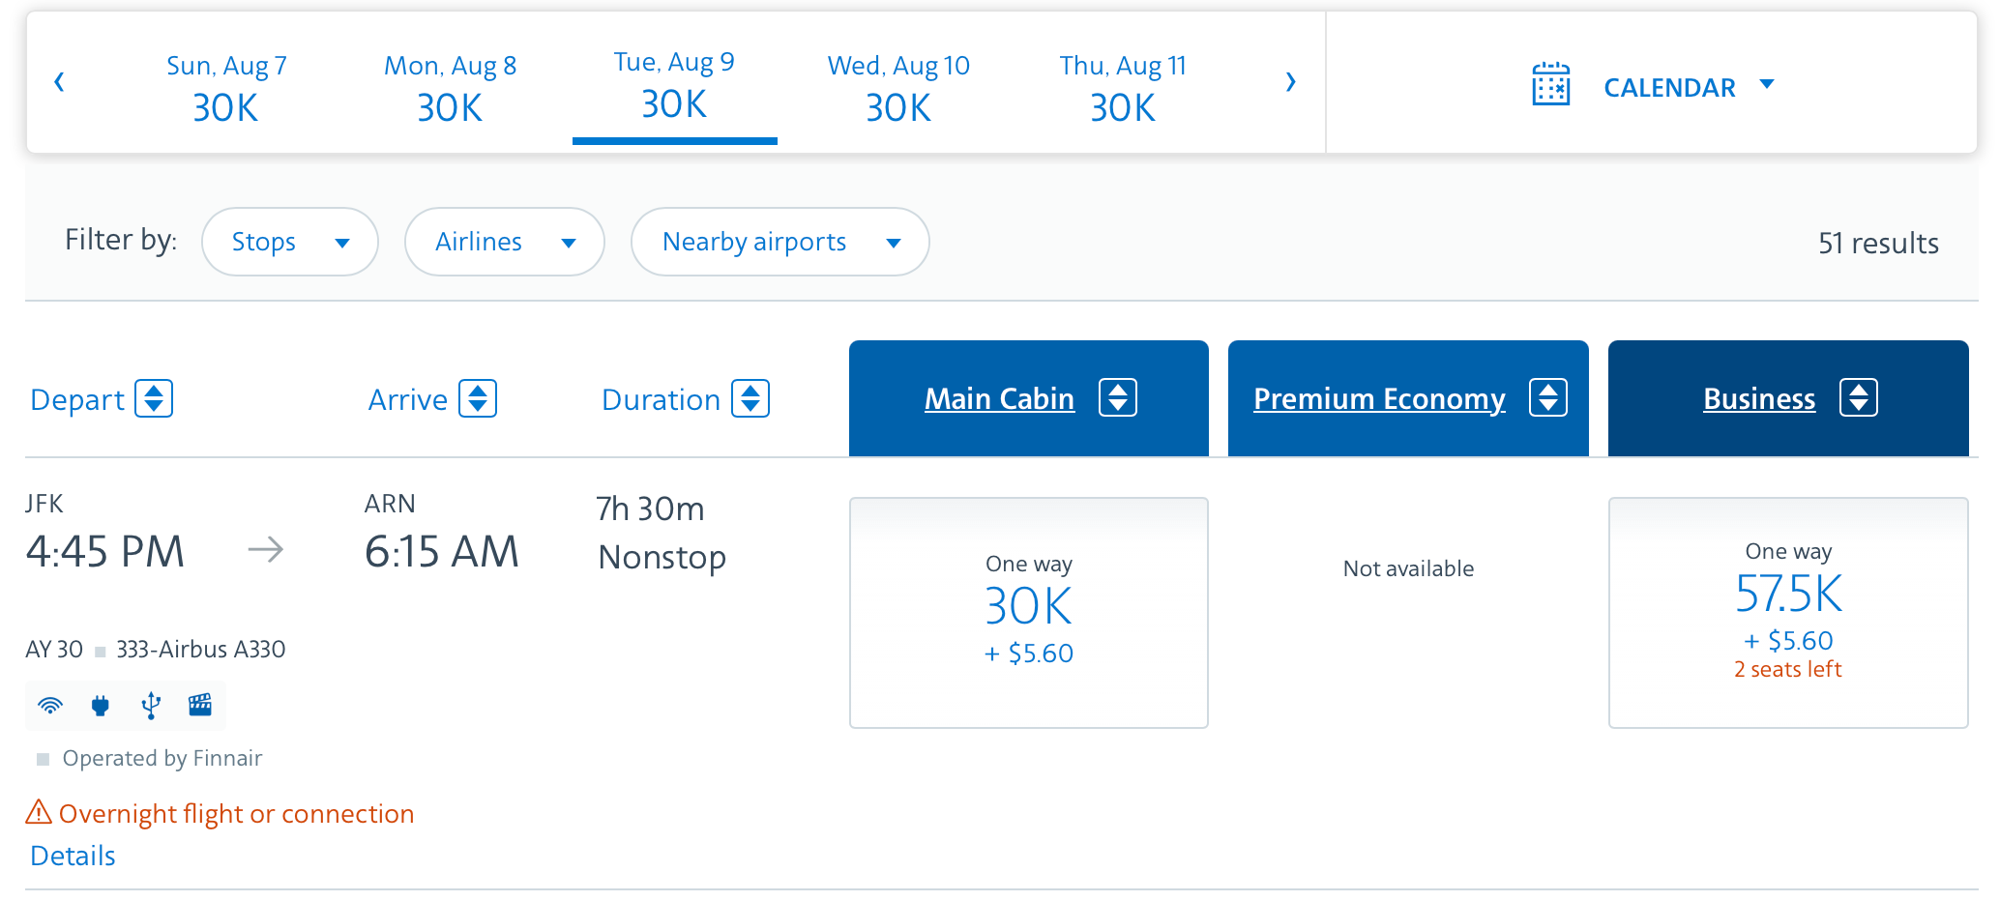Click the power outlet amenity icon
Viewport: 2000px width, 901px height.
101,705
